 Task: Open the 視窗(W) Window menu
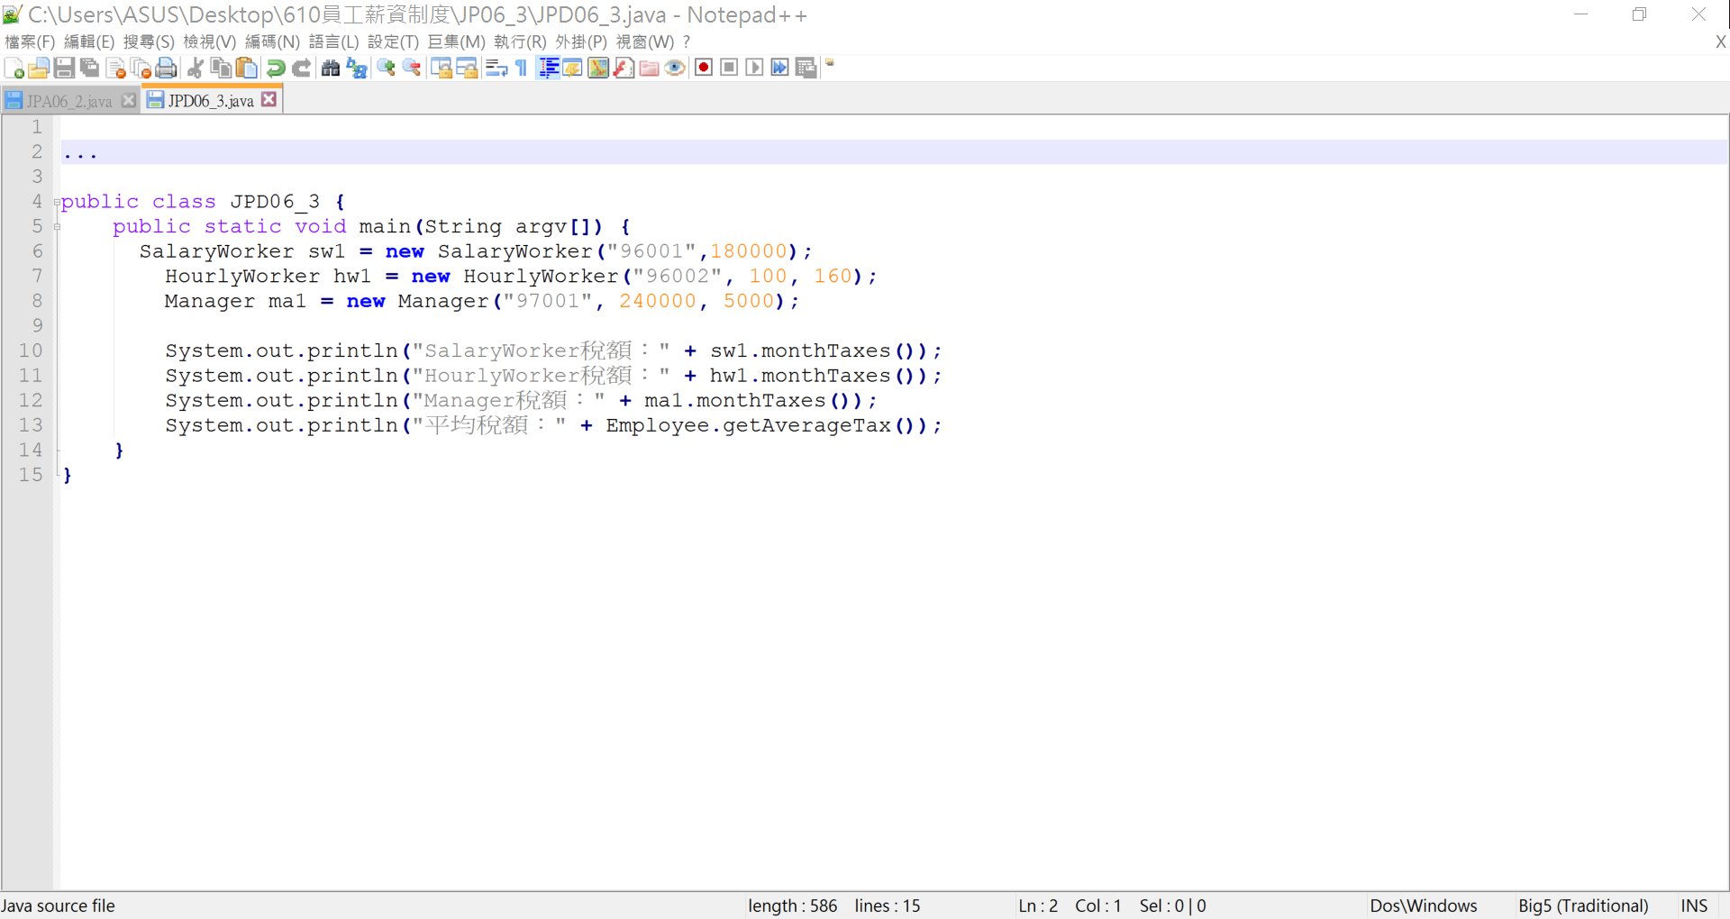pyautogui.click(x=645, y=42)
